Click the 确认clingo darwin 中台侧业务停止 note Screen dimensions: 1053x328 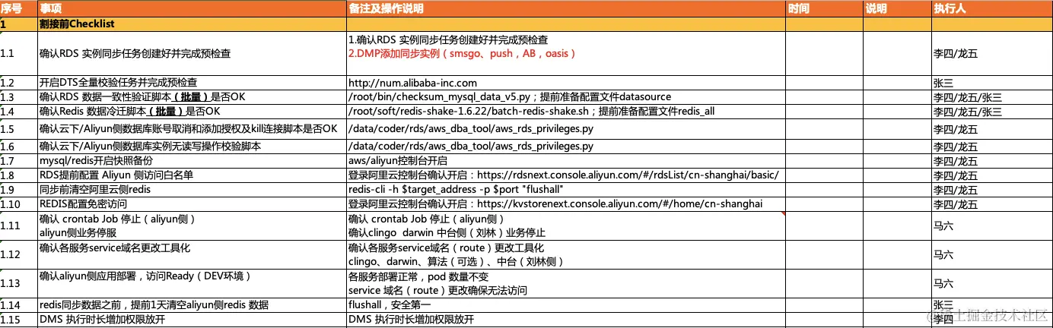coord(447,232)
